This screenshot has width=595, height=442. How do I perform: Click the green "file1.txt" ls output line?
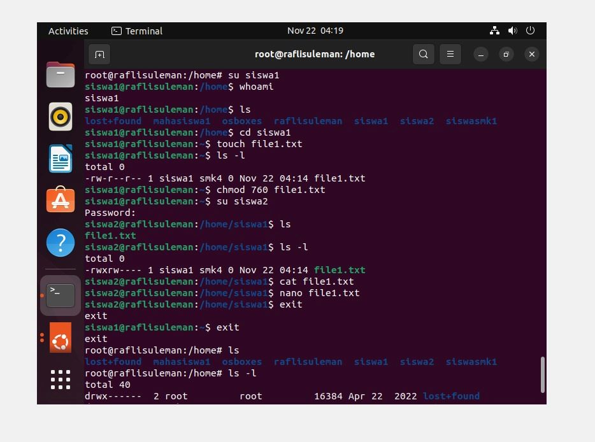(110, 236)
